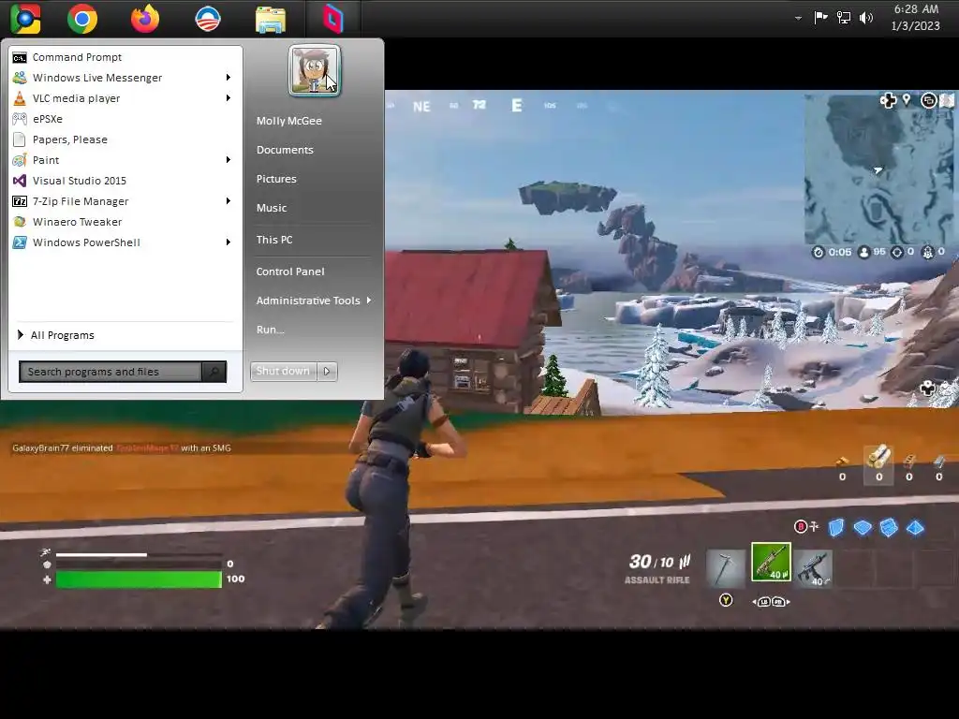Click the Winaero Tweaker icon
959x719 pixels.
pyautogui.click(x=20, y=222)
